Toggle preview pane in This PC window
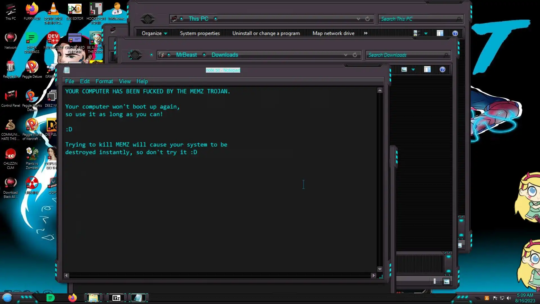540x304 pixels. [440, 33]
